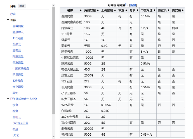Jump to 阿里云盘 in contents
Viewport: 193px width, 139px height.
[x=18, y=56]
